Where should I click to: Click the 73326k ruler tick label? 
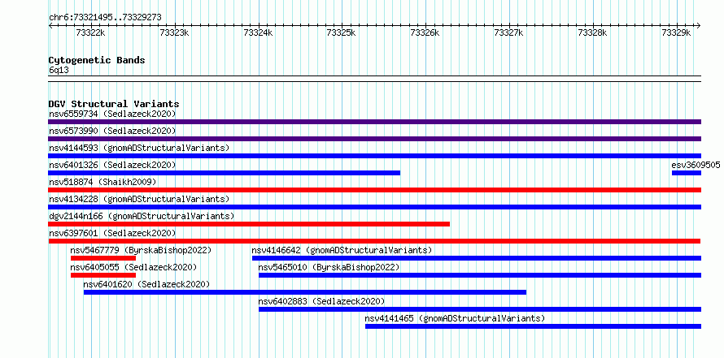(425, 32)
